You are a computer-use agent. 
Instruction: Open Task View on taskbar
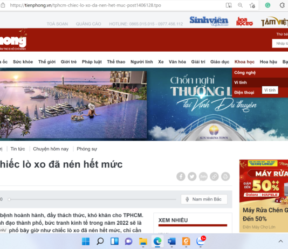(x=114, y=241)
